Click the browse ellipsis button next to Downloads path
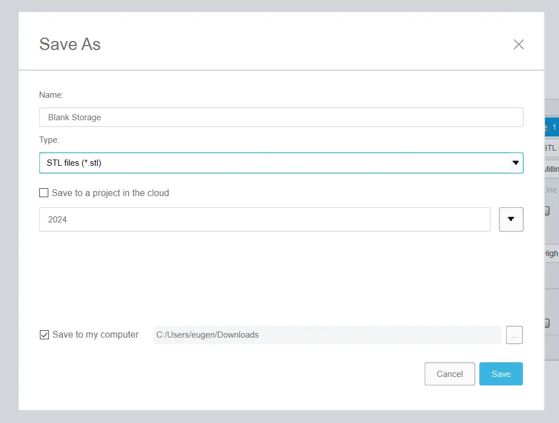Viewport: 559px width, 423px height. tap(514, 335)
